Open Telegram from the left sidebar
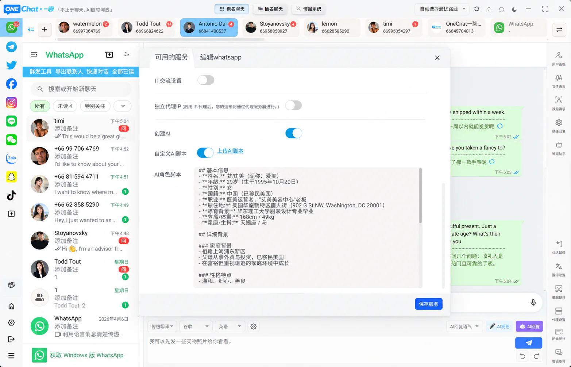This screenshot has width=571, height=367. click(x=11, y=47)
